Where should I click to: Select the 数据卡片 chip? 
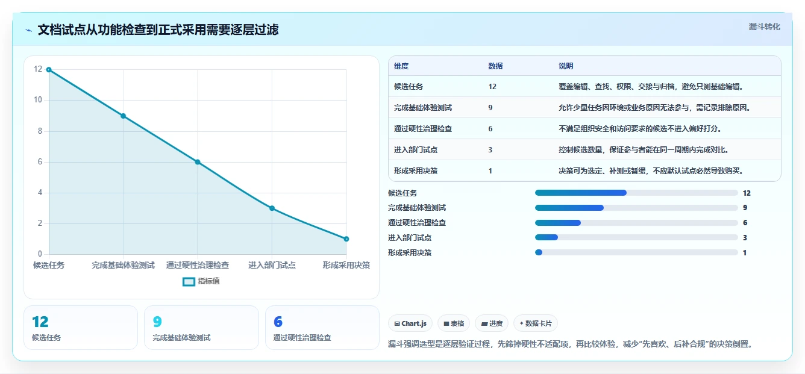tap(536, 323)
